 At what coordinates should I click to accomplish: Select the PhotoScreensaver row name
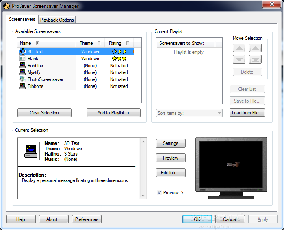(x=46, y=79)
